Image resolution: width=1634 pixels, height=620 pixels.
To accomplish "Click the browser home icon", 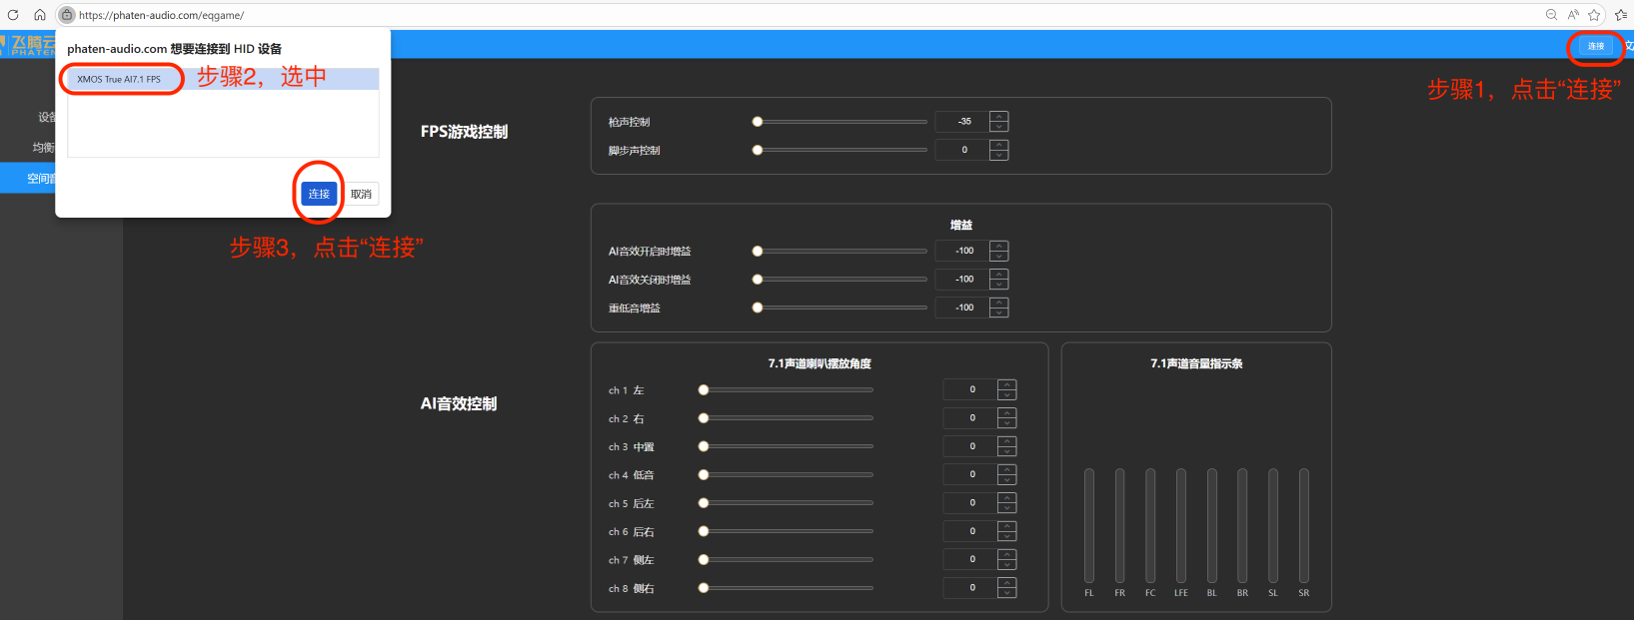I will [x=40, y=15].
